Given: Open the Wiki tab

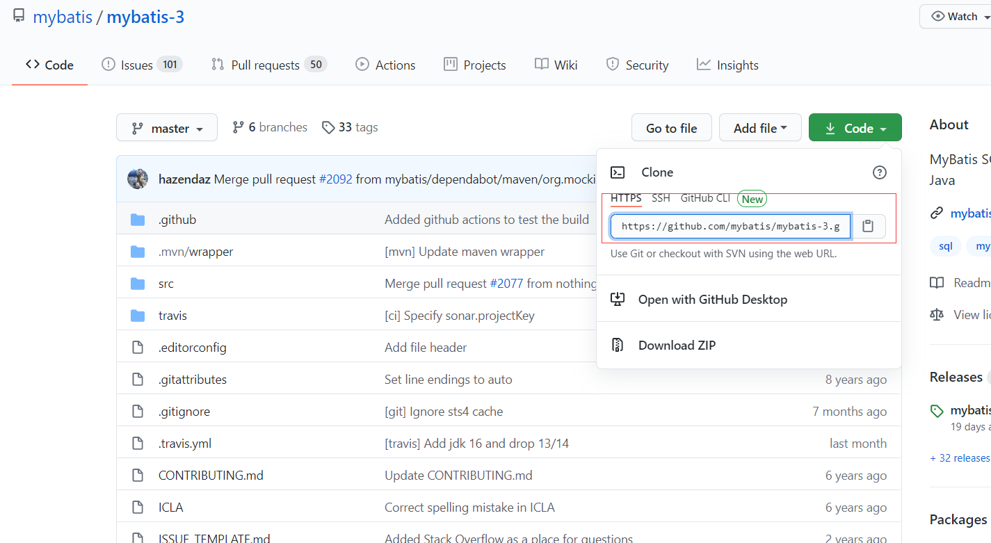Looking at the screenshot, I should [556, 65].
